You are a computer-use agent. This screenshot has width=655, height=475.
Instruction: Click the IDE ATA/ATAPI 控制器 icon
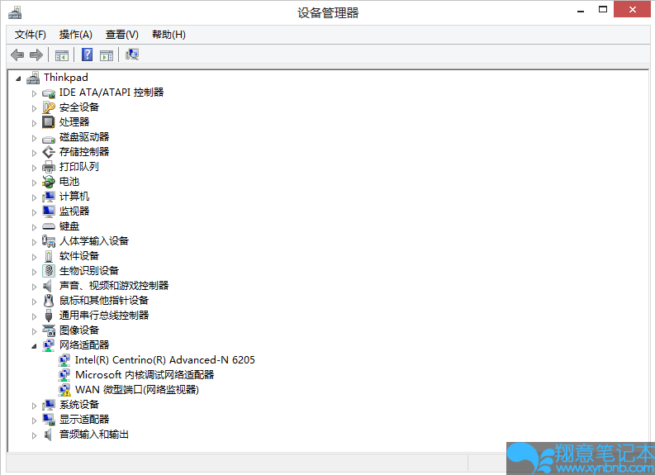click(x=49, y=93)
